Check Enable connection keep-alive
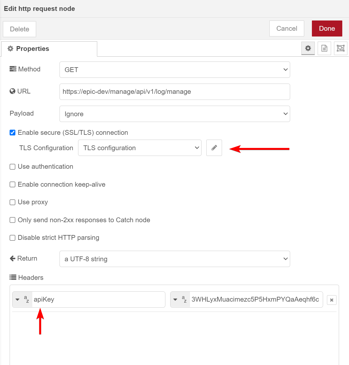The height and width of the screenshot is (365, 349). coord(12,184)
